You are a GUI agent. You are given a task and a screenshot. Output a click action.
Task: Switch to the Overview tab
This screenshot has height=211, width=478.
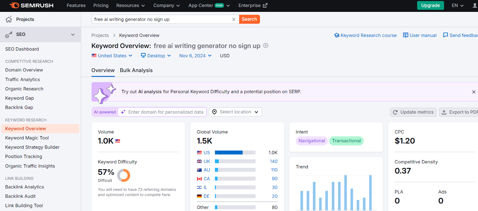click(103, 70)
